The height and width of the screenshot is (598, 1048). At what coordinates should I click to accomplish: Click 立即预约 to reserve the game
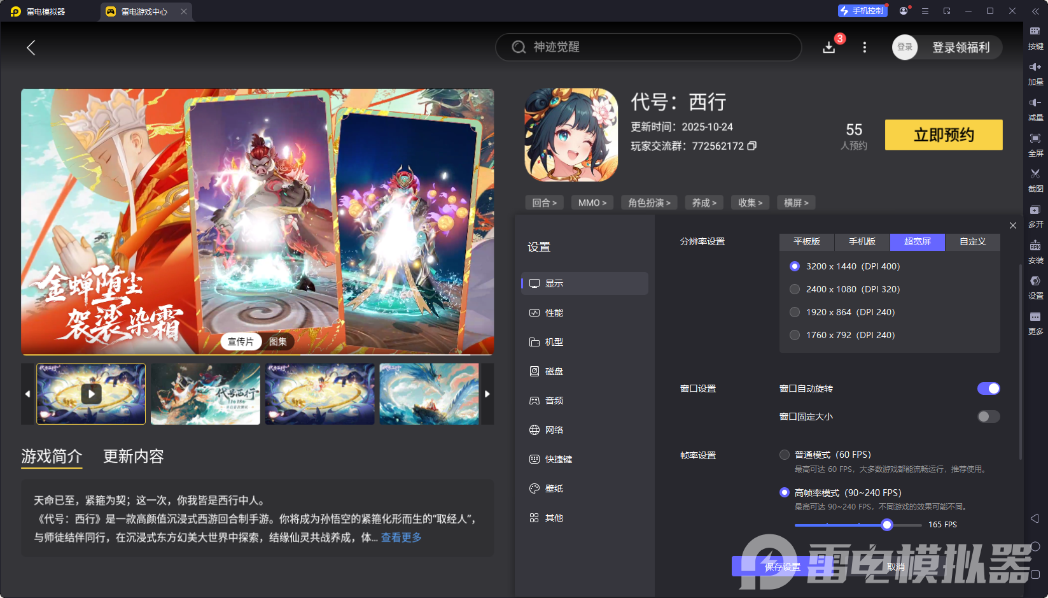(x=944, y=135)
